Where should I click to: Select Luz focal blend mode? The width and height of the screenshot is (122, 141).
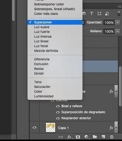[55, 46]
